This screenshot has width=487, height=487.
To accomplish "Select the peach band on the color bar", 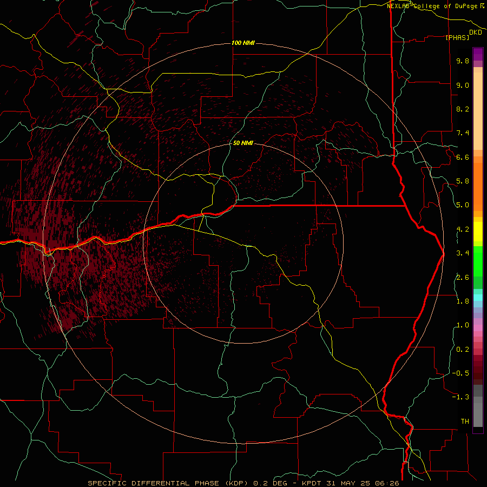I will (478, 111).
